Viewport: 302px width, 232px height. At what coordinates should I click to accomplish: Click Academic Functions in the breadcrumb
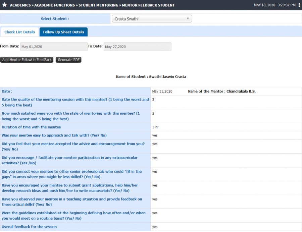pos(54,5)
